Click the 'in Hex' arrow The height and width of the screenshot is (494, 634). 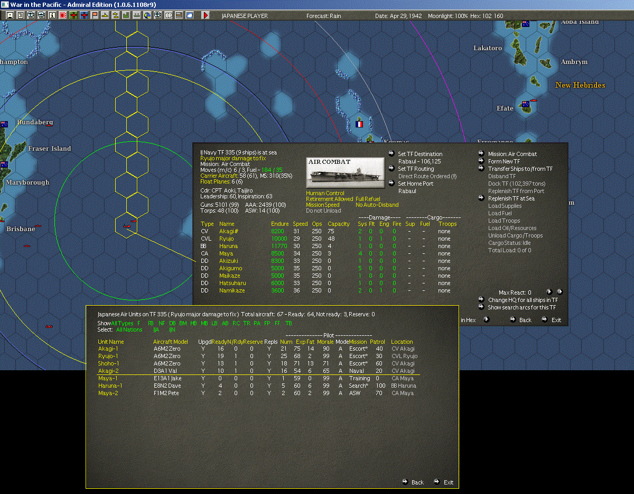pos(487,319)
